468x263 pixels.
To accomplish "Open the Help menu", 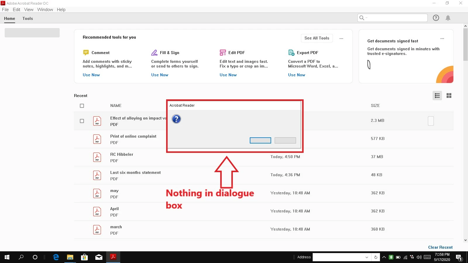I will coord(61,9).
